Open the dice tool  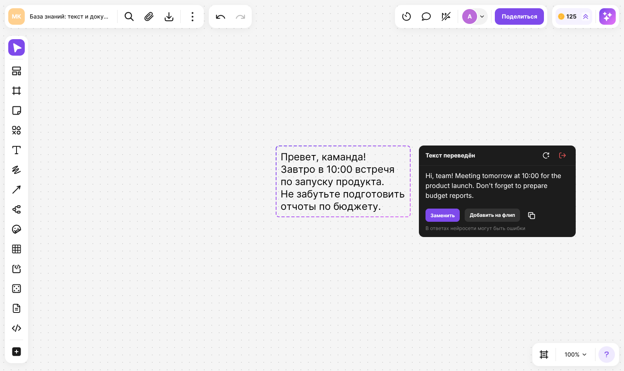pos(17,289)
